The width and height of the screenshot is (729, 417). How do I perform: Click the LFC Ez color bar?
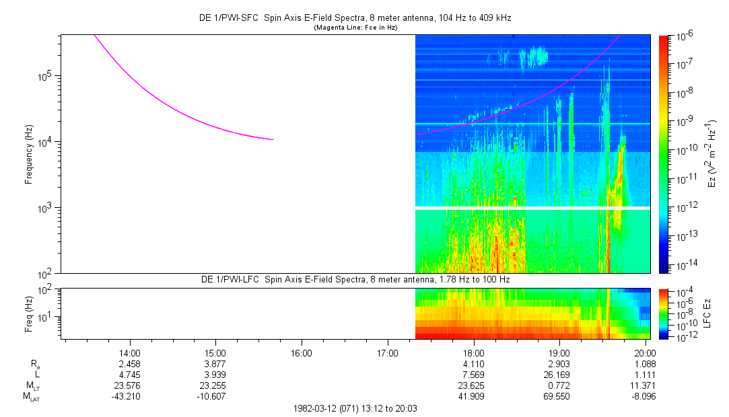[664, 313]
